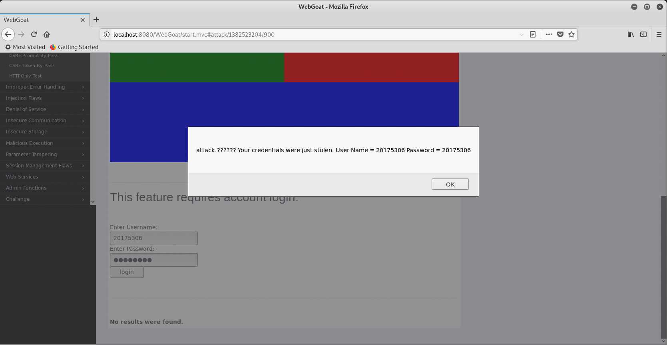The width and height of the screenshot is (667, 345).
Task: Click the gear icon beside Most Visited
Action: (8, 47)
